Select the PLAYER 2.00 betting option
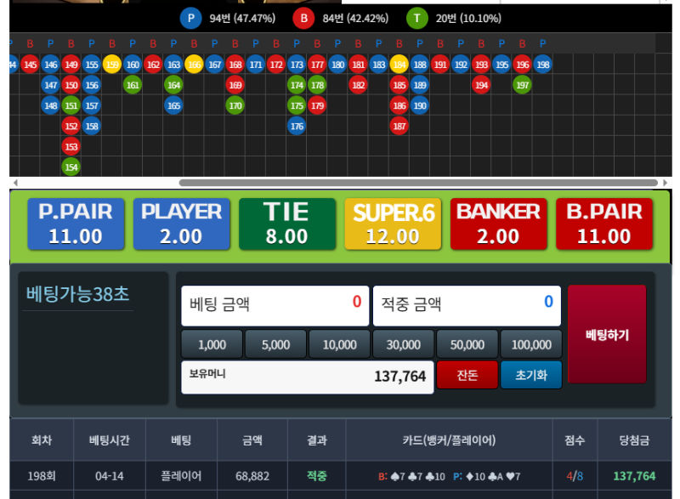This screenshot has height=499, width=680. [x=181, y=224]
